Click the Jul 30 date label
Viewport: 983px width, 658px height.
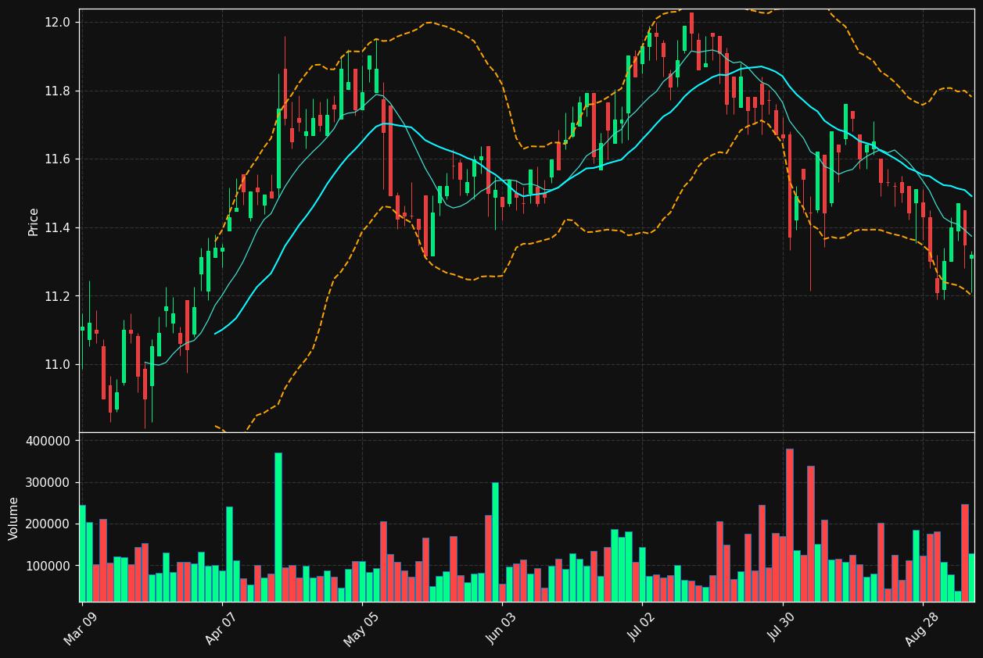point(783,628)
